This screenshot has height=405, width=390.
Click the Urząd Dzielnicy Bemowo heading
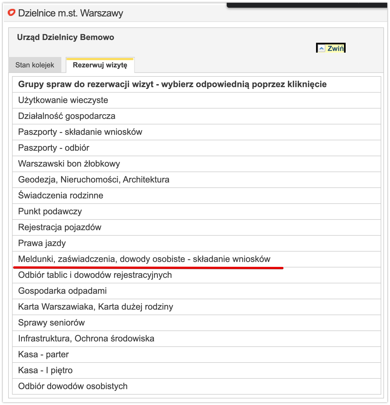pyautogui.click(x=65, y=37)
